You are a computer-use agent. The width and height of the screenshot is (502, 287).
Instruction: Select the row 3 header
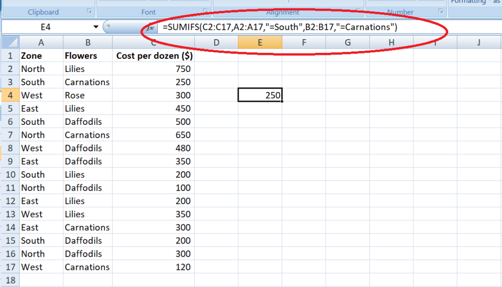pyautogui.click(x=10, y=82)
